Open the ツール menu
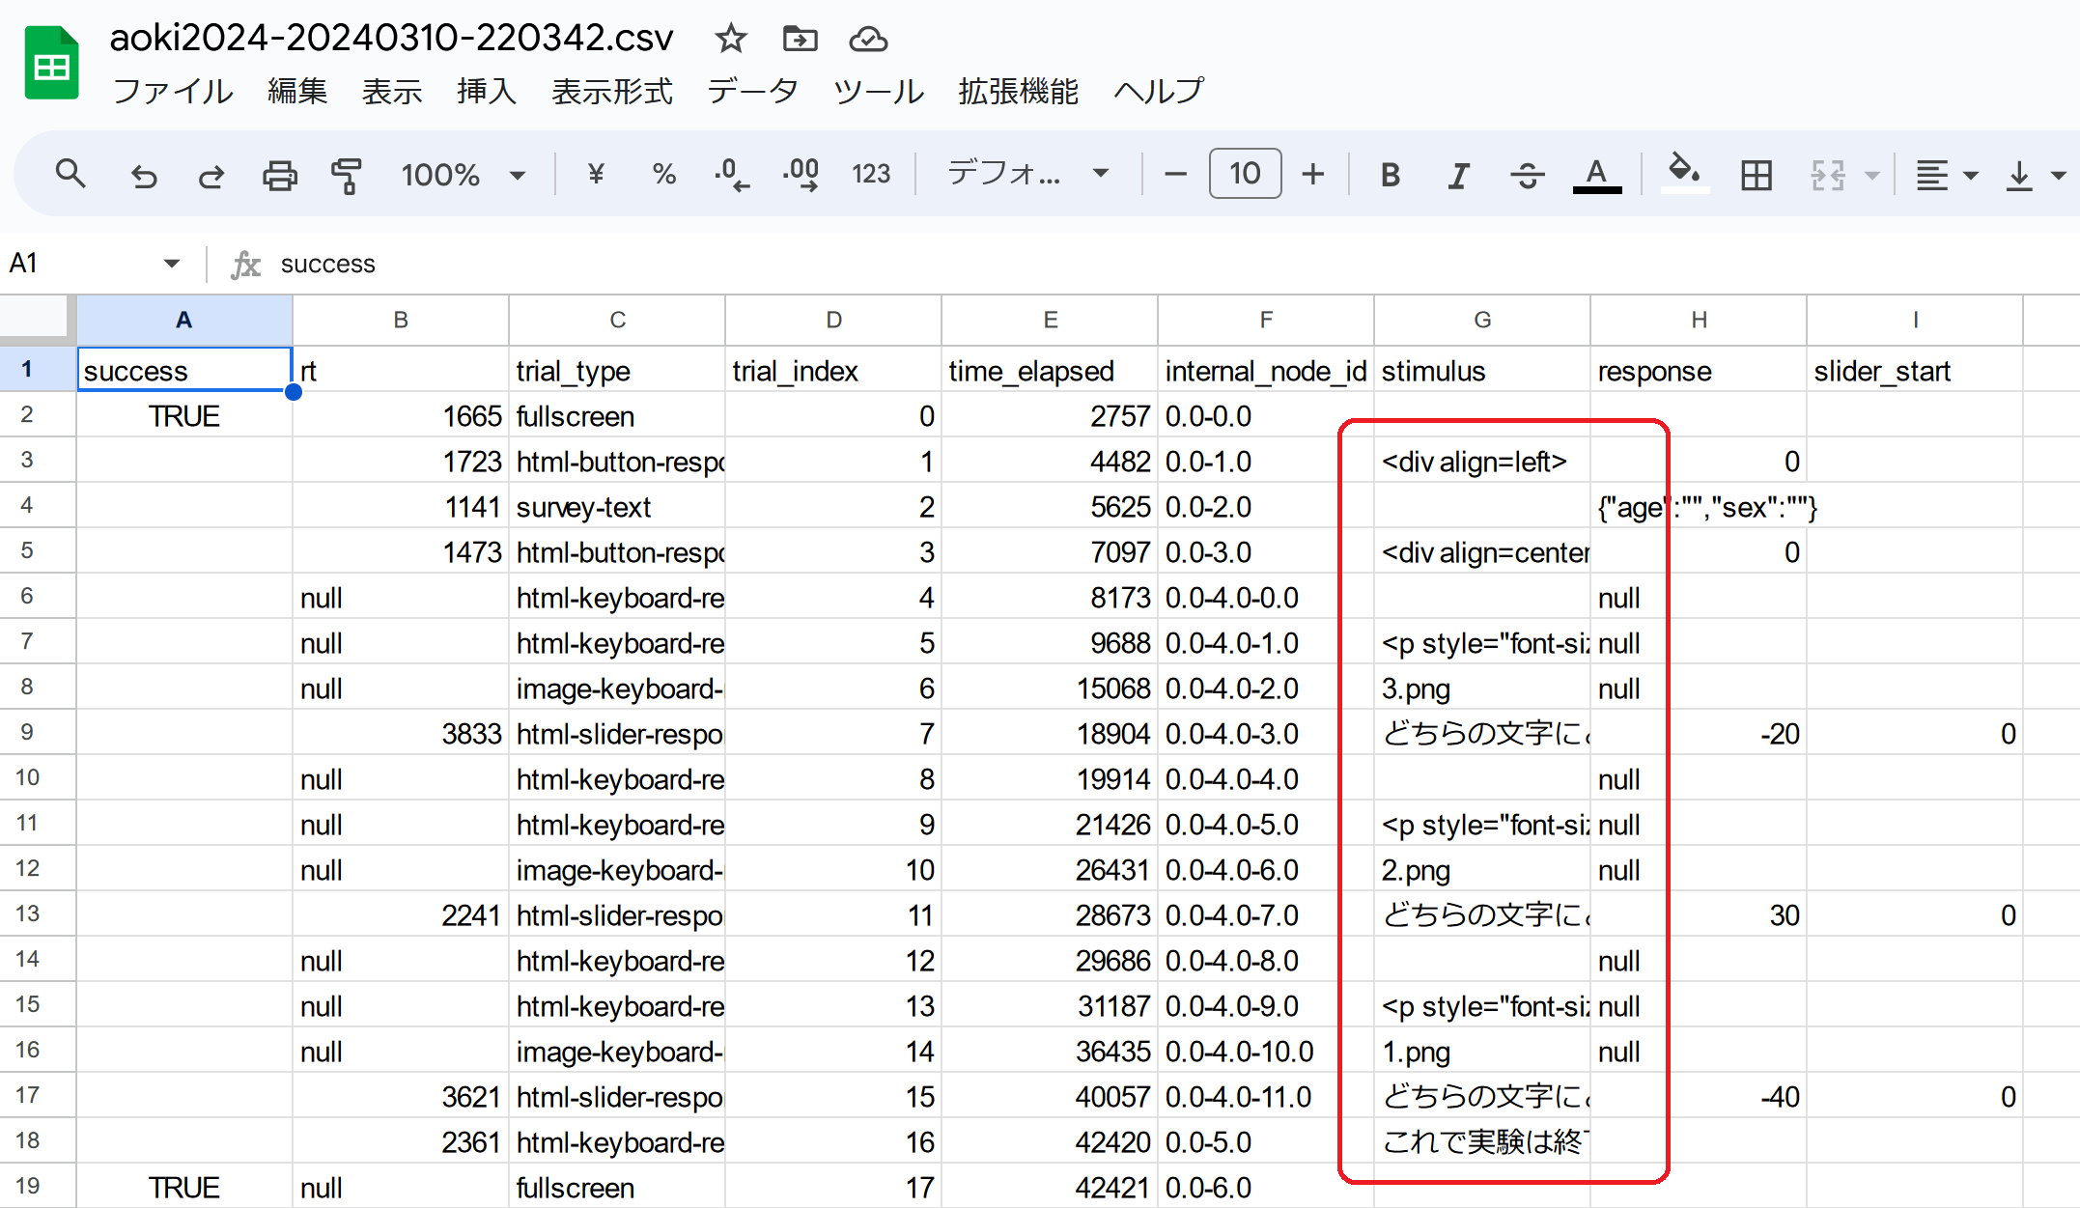The image size is (2080, 1208). [877, 91]
